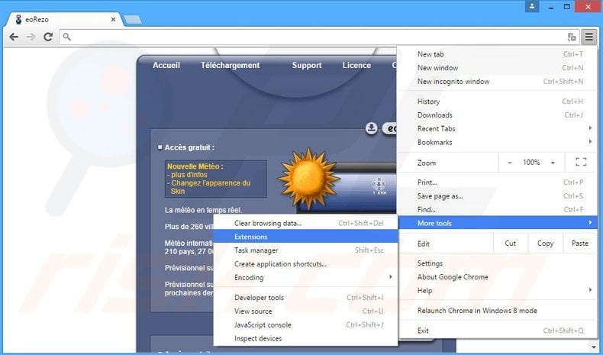
Task: Click the download icon on the eoRezo page
Action: pos(372,128)
